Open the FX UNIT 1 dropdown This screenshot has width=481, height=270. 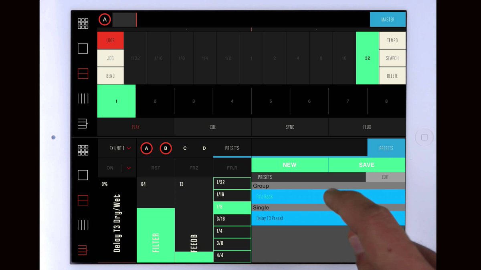[117, 148]
